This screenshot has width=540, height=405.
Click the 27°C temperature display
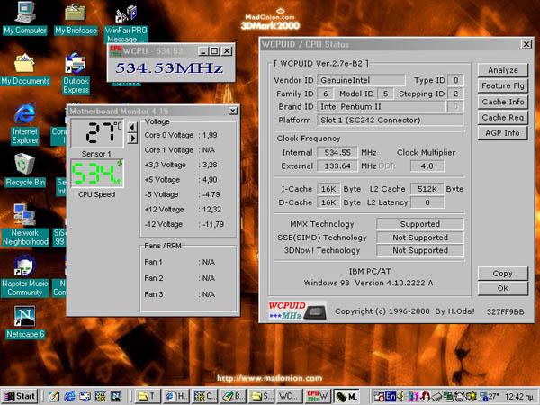[x=97, y=132]
